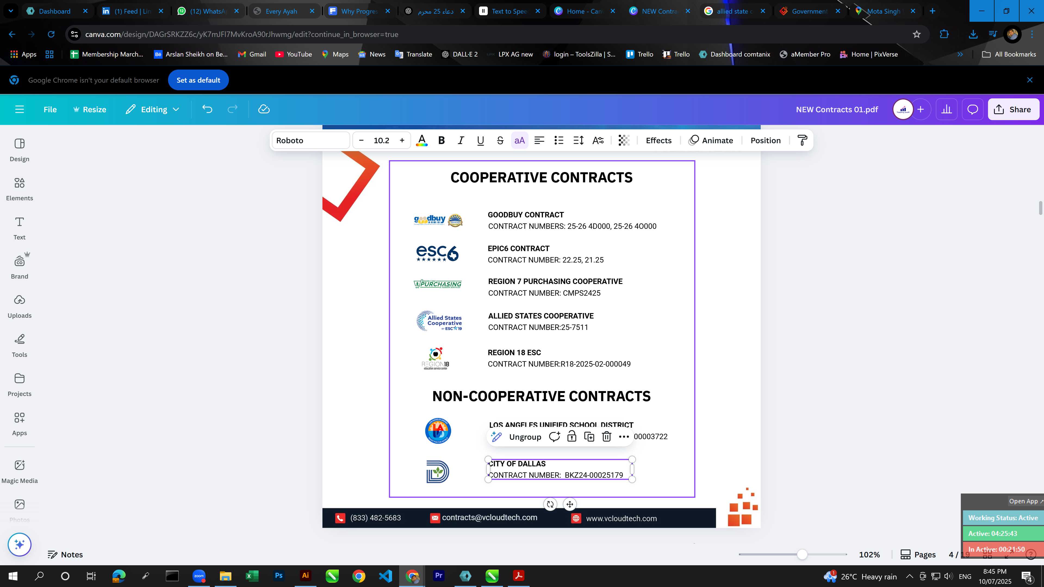Open the Resize menu
The width and height of the screenshot is (1044, 587).
[x=89, y=109]
